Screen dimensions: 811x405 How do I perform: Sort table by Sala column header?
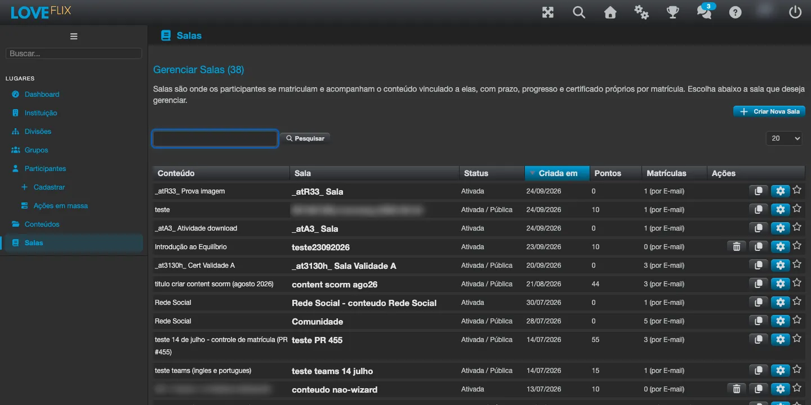(x=374, y=173)
